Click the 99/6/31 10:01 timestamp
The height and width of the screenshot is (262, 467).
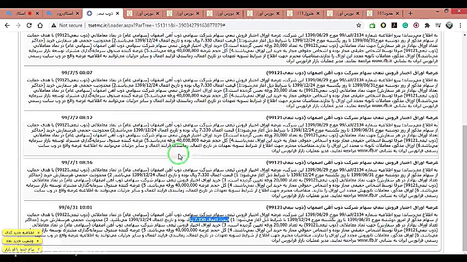point(75,207)
